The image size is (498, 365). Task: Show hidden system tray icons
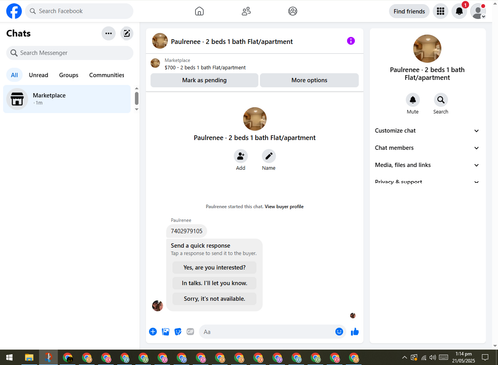pyautogui.click(x=404, y=358)
